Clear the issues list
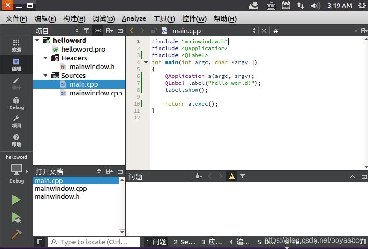368x249 pixels. 199,176
